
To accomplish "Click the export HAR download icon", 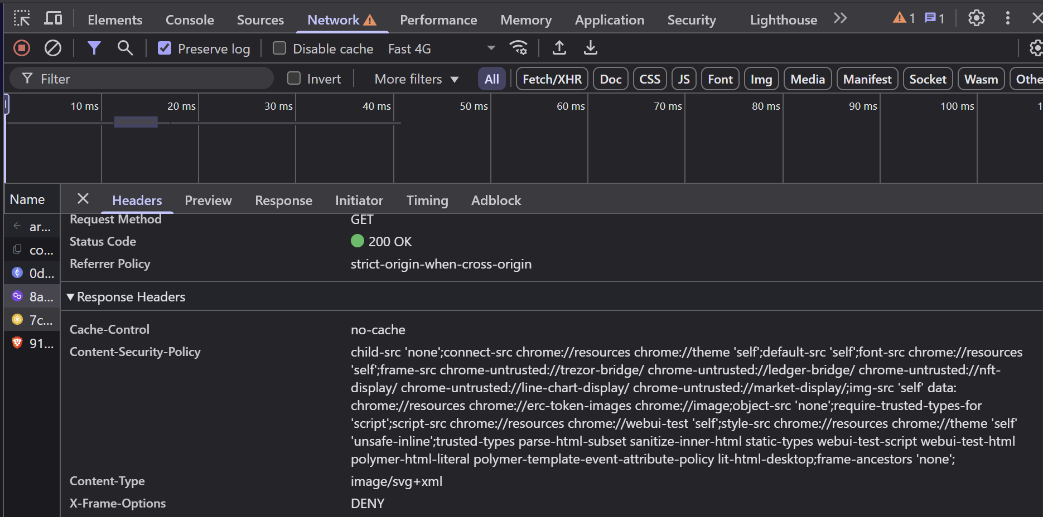I will coord(590,48).
